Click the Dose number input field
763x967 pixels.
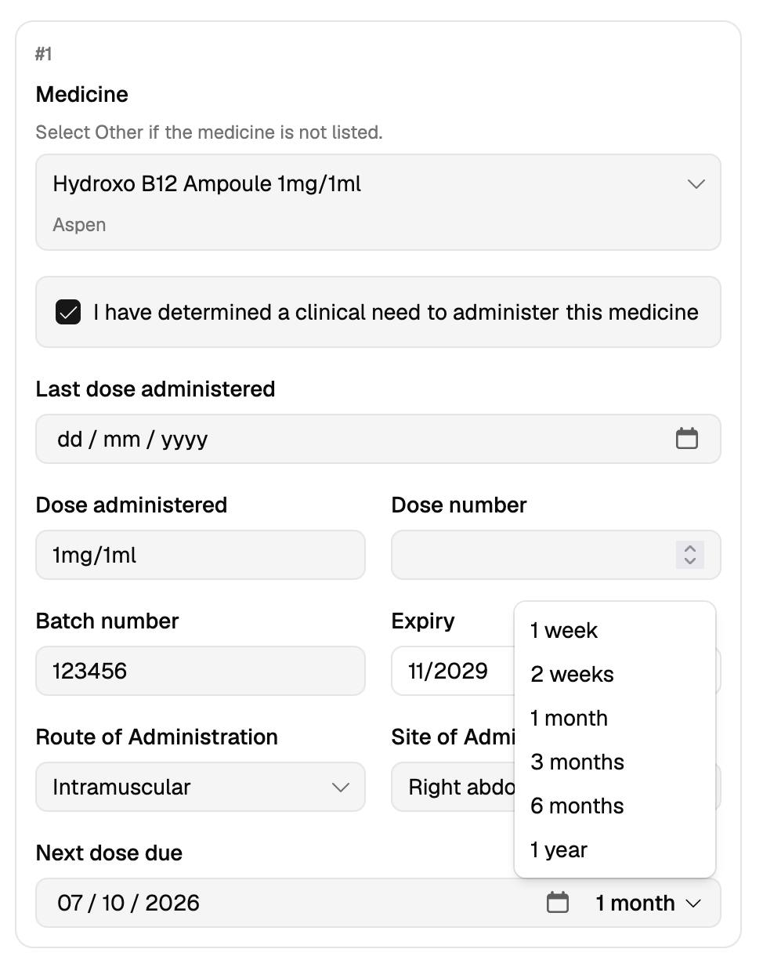[x=556, y=555]
